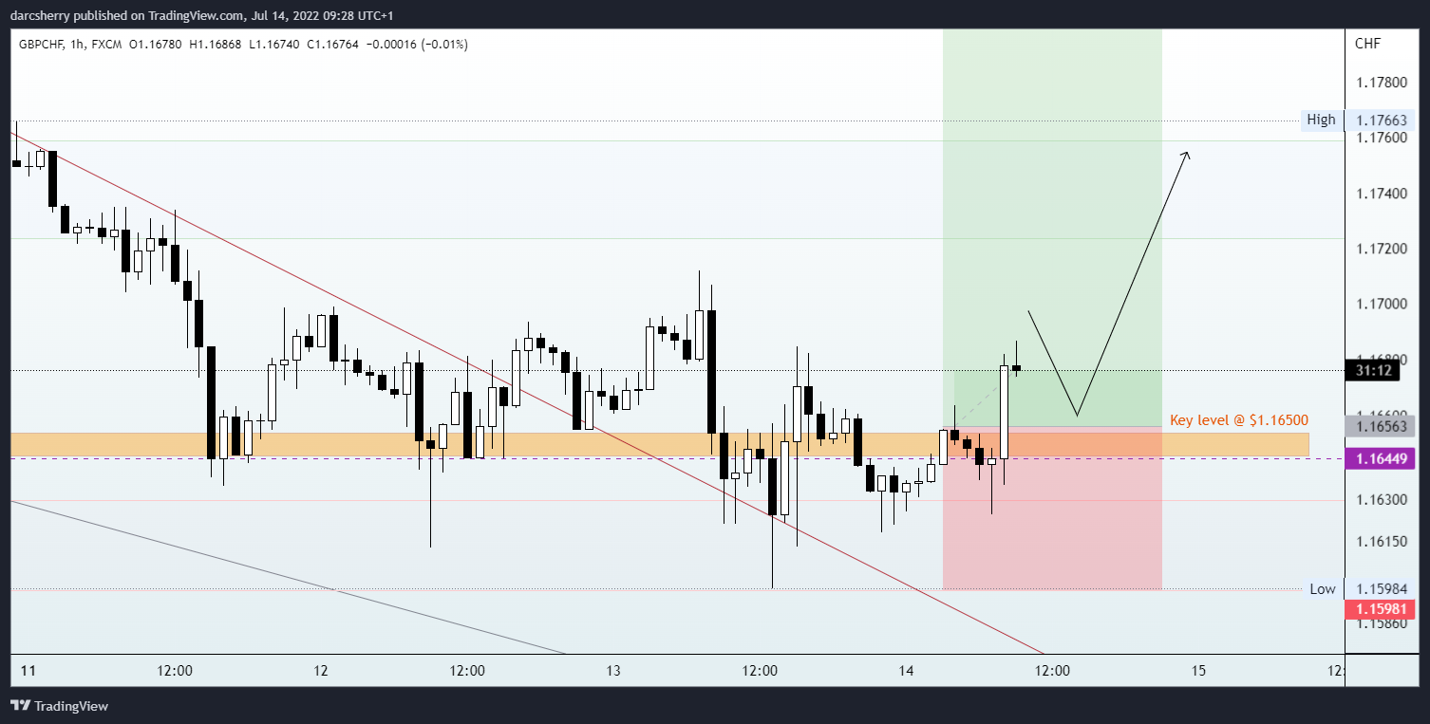Click the TradingView logo in the footer

point(59,706)
